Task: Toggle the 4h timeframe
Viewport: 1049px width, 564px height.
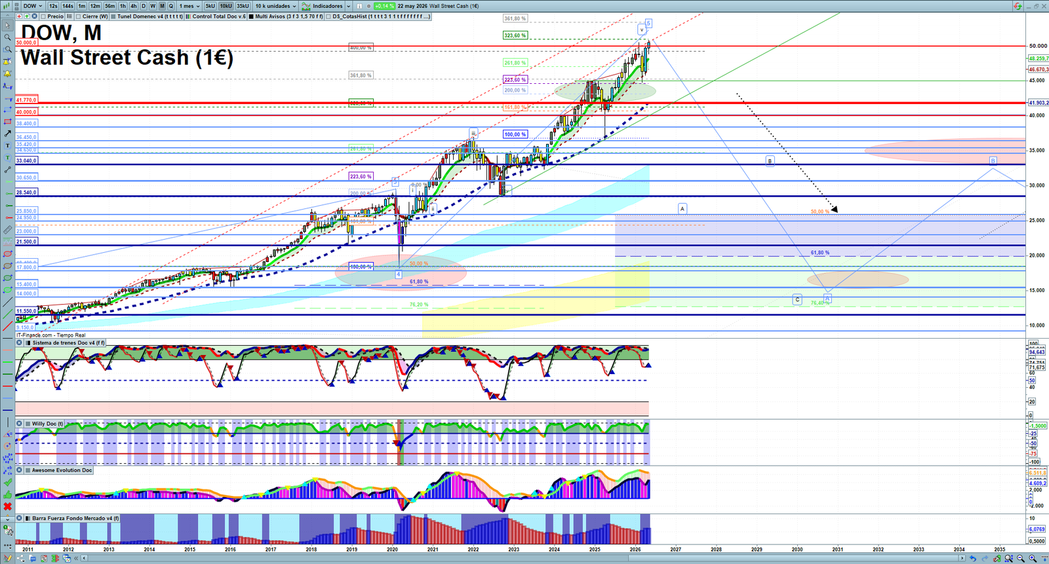Action: (x=133, y=6)
